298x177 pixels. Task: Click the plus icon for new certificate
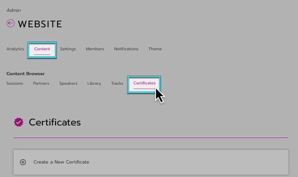pos(23,162)
